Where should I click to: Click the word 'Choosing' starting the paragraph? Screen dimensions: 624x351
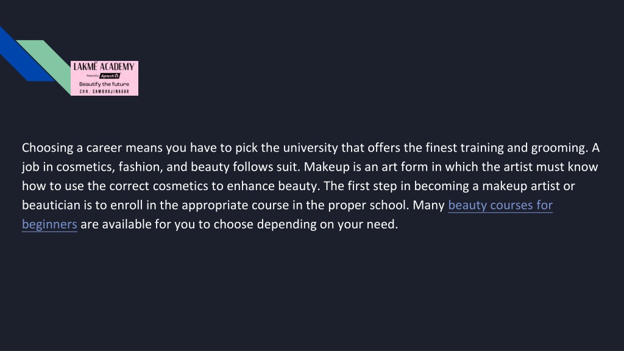[x=48, y=147]
